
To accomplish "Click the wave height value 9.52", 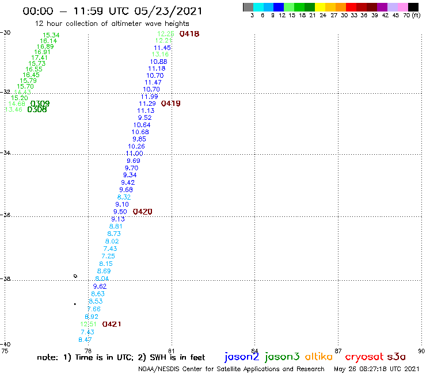I will (144, 117).
